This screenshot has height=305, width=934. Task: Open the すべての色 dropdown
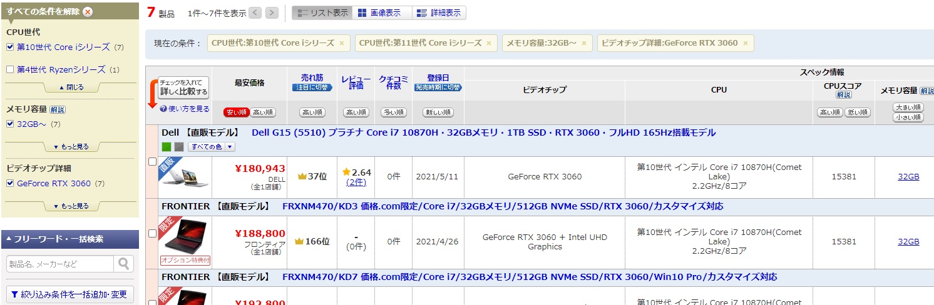click(x=211, y=147)
